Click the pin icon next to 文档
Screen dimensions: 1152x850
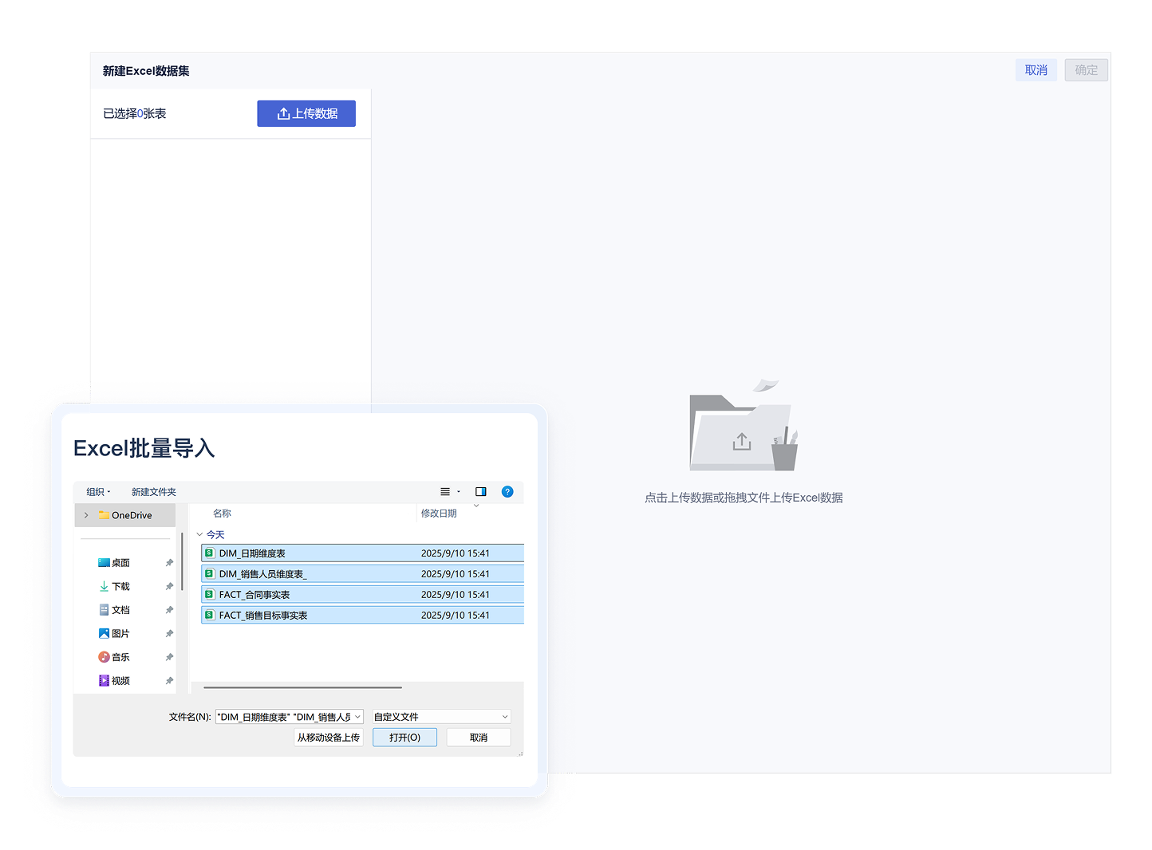pyautogui.click(x=169, y=610)
